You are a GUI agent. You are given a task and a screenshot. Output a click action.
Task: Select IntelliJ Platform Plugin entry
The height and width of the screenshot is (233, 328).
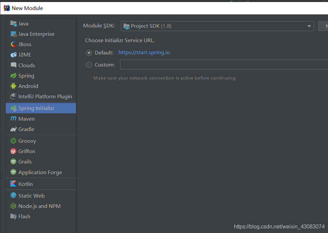coord(41,96)
